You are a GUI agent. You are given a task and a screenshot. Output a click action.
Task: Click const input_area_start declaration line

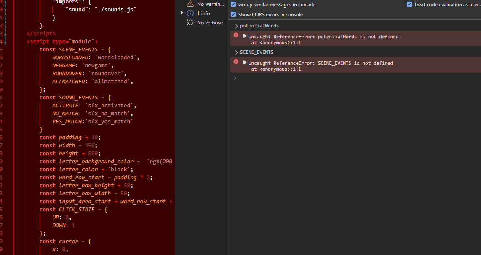[106, 202]
